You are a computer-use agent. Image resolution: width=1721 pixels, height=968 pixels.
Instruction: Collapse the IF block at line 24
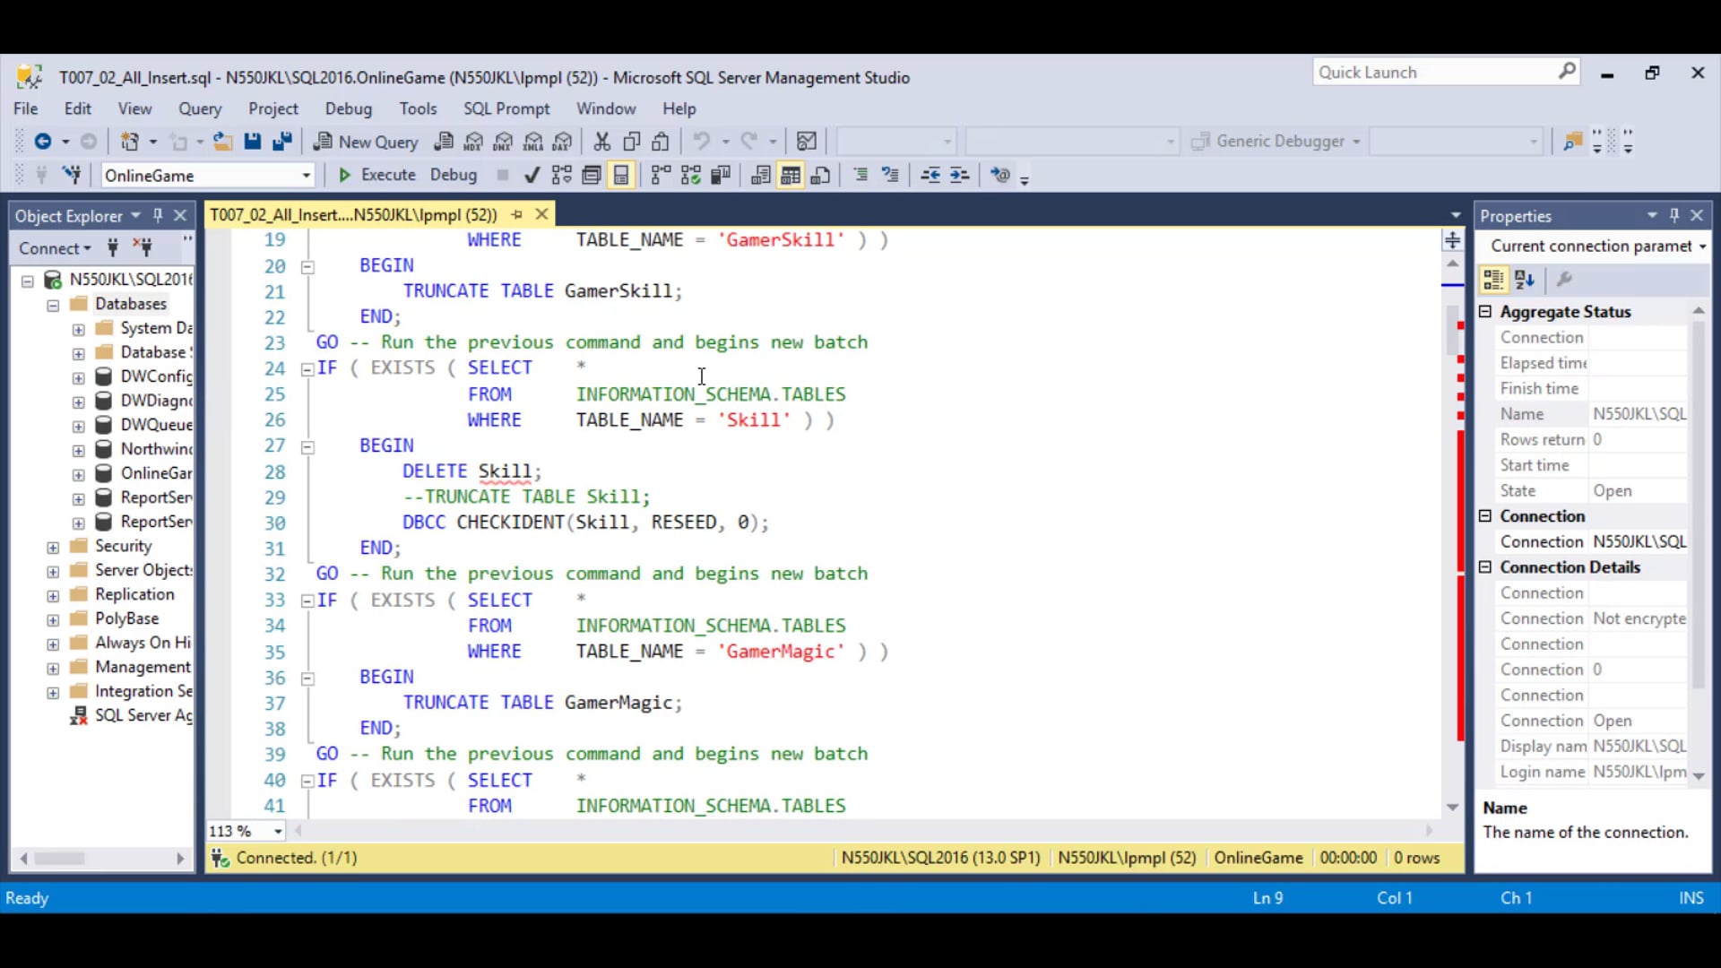pyautogui.click(x=307, y=368)
